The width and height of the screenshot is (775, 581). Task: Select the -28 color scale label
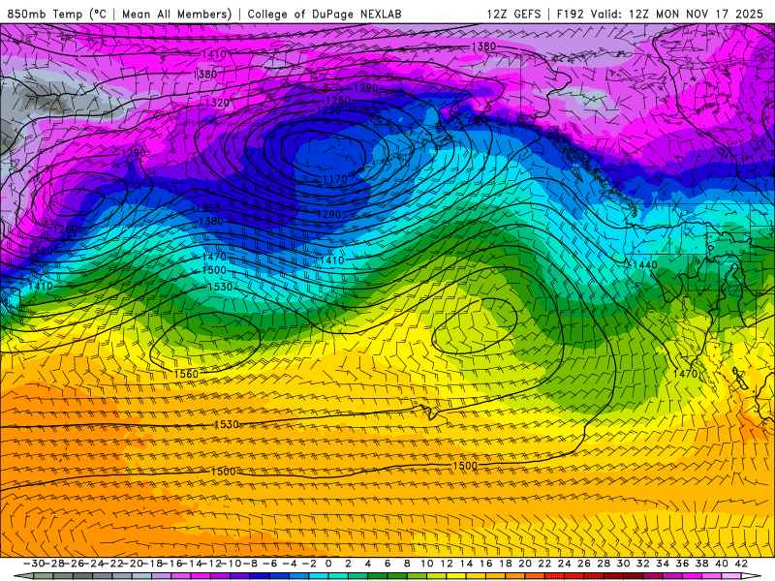53,564
